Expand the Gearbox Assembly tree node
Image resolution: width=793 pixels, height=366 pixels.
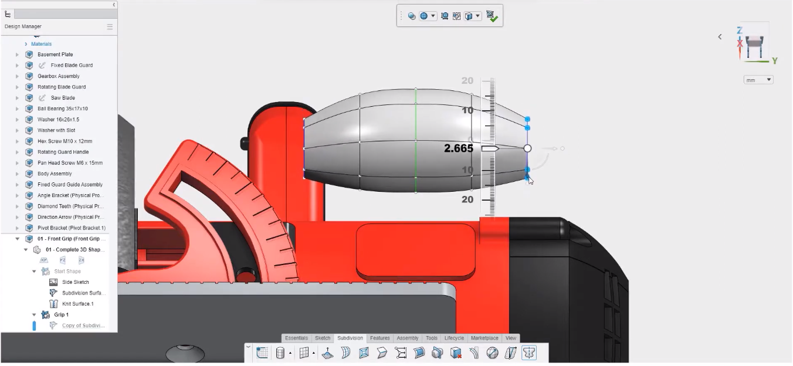[x=17, y=76]
